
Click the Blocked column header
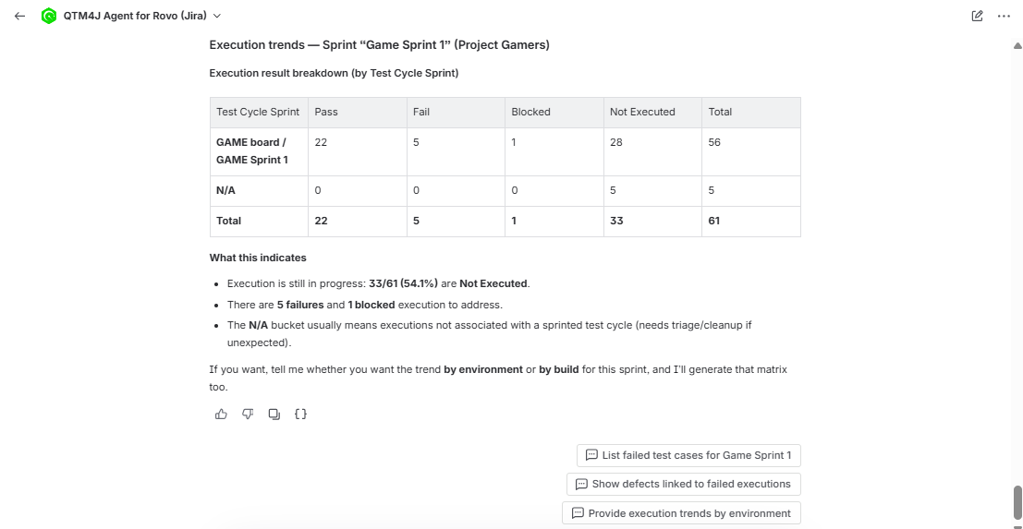(554, 112)
